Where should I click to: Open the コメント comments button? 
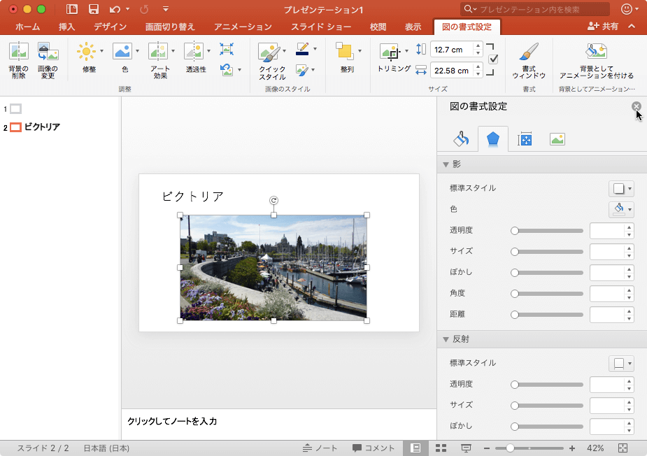374,448
